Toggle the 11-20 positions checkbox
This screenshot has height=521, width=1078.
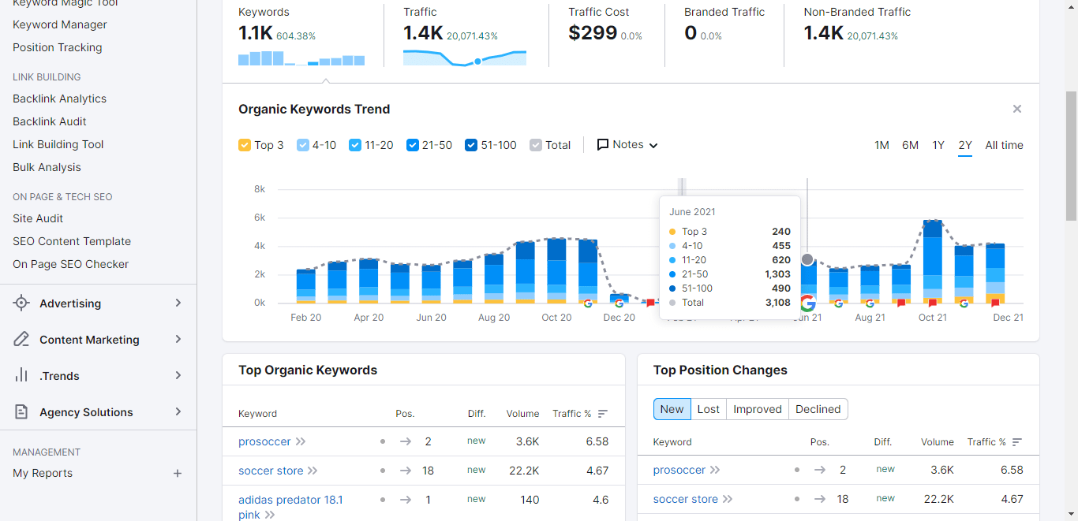click(355, 145)
